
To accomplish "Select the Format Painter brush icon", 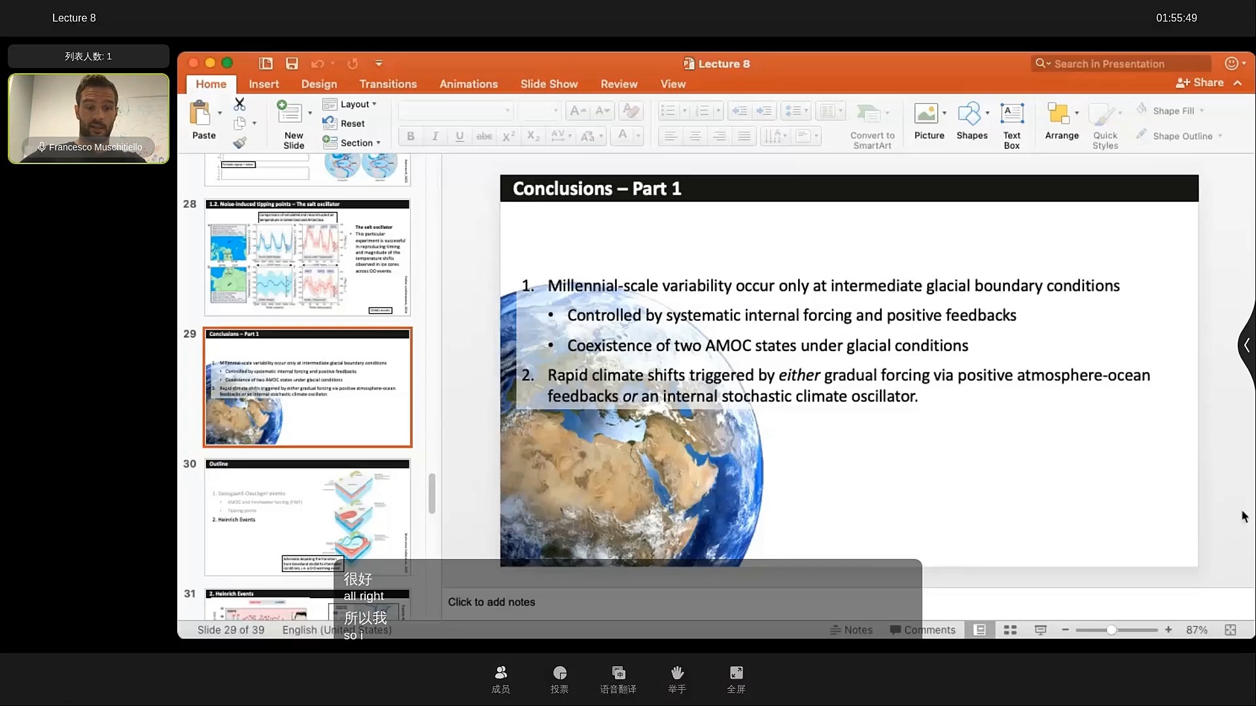I will (240, 142).
